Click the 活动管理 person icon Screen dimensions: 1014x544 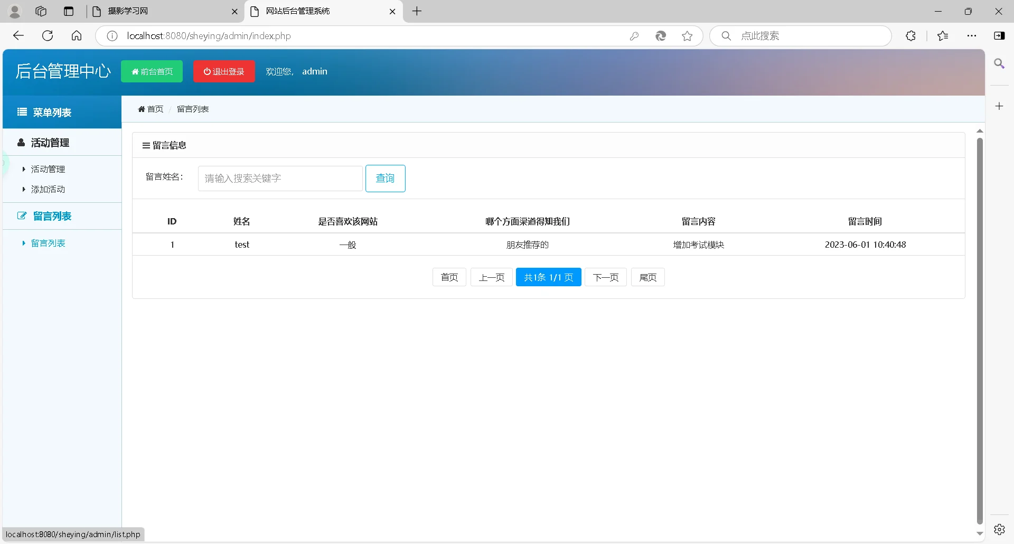(x=20, y=143)
